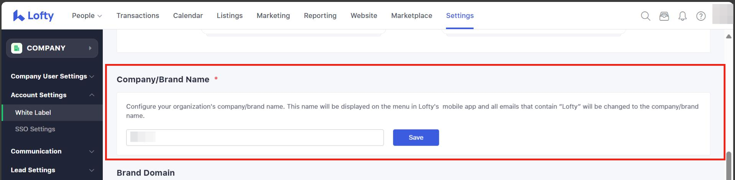Click the user avatar in top right
The image size is (735, 180).
click(722, 15)
